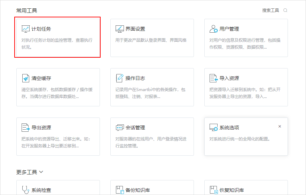306x195 pixels.
Task: Click description 把系统中的资源导出、迁移出来
Action: [x=56, y=142]
